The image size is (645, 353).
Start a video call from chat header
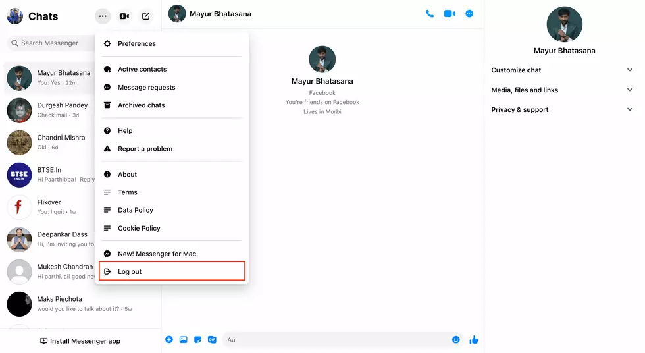(x=450, y=13)
